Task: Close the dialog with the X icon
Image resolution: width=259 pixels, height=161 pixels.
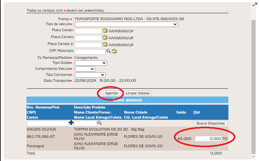Action: [x=256, y=4]
